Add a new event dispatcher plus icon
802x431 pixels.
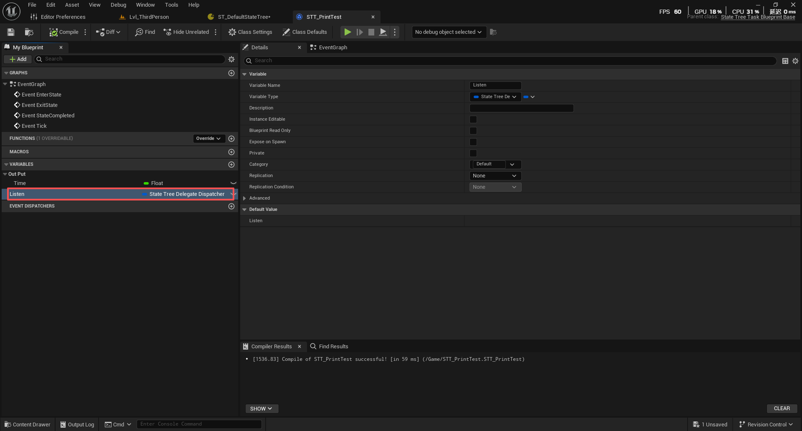pos(231,206)
